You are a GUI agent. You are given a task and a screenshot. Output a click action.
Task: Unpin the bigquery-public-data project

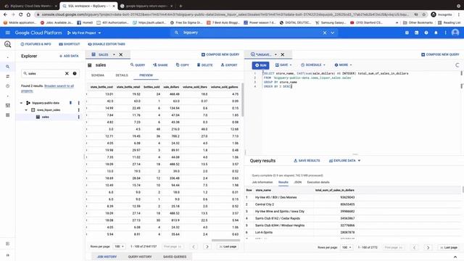click(70, 103)
